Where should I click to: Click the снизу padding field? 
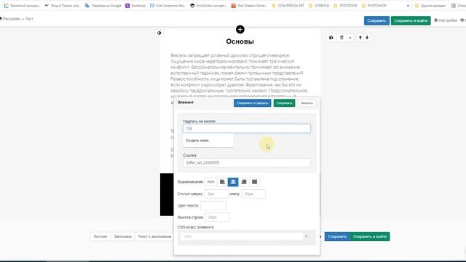point(253,194)
